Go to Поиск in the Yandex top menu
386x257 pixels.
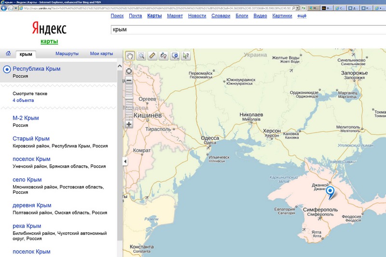tap(117, 16)
